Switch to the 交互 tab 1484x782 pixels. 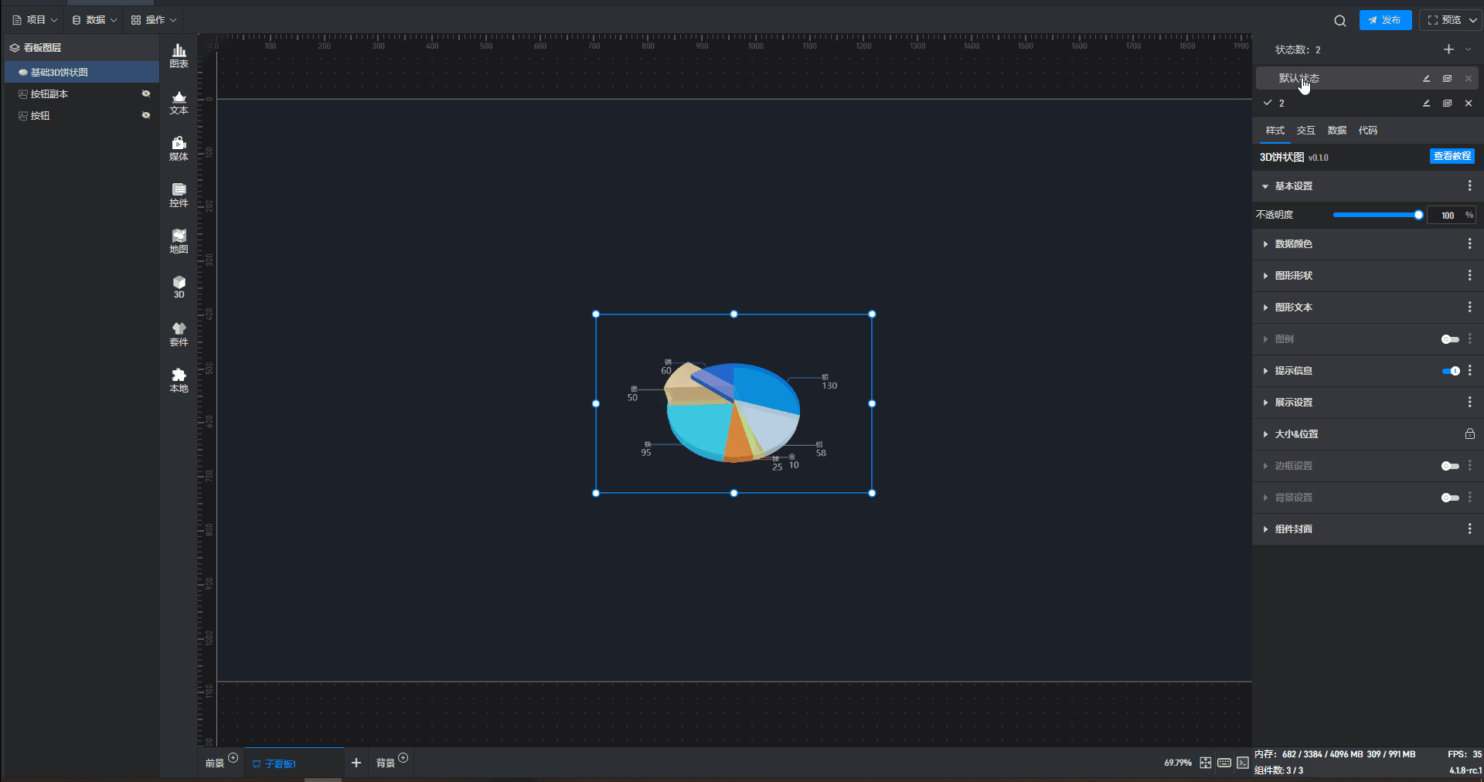(1305, 131)
